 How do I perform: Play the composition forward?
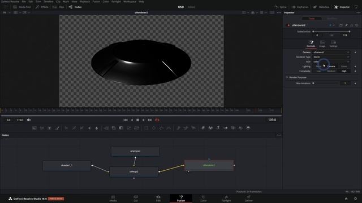[143, 120]
